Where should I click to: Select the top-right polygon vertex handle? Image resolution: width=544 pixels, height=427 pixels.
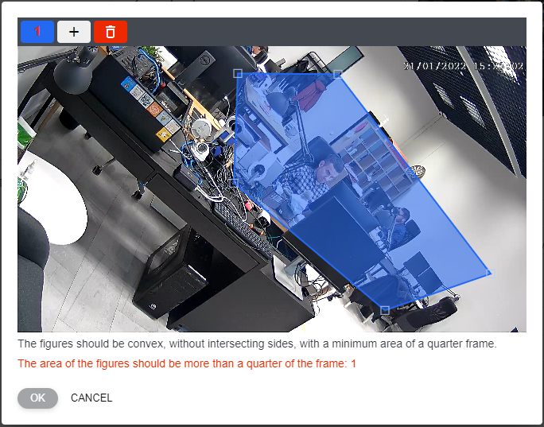click(x=337, y=74)
